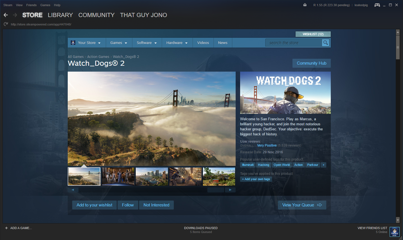This screenshot has height=240, width=403.
Task: Switch to the COMMUNITY tab
Action: pyautogui.click(x=97, y=15)
